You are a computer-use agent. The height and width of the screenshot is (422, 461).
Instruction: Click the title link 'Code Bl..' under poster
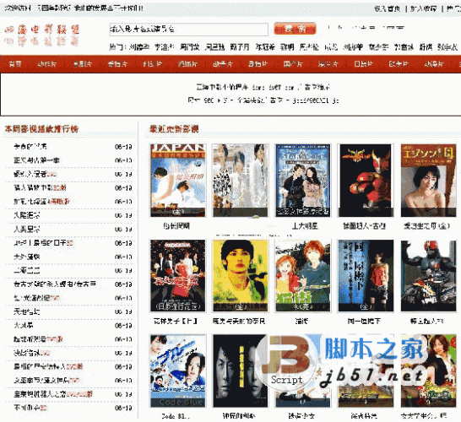point(176,416)
